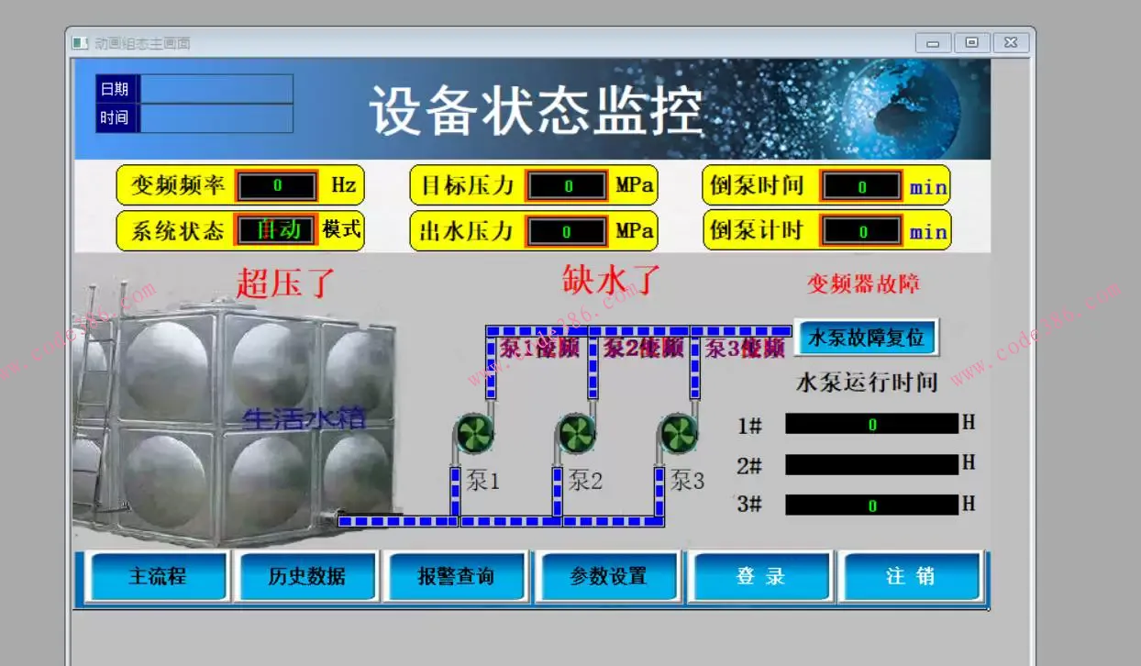Click the 泵1 status label above the pipe
This screenshot has height=666, width=1141.
point(539,348)
